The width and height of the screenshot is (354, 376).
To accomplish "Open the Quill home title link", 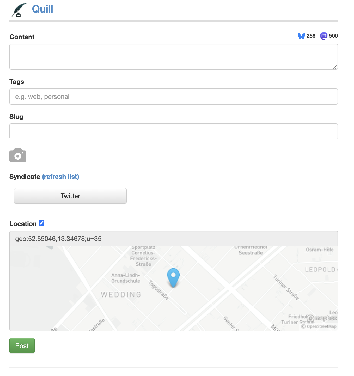I will pos(42,9).
